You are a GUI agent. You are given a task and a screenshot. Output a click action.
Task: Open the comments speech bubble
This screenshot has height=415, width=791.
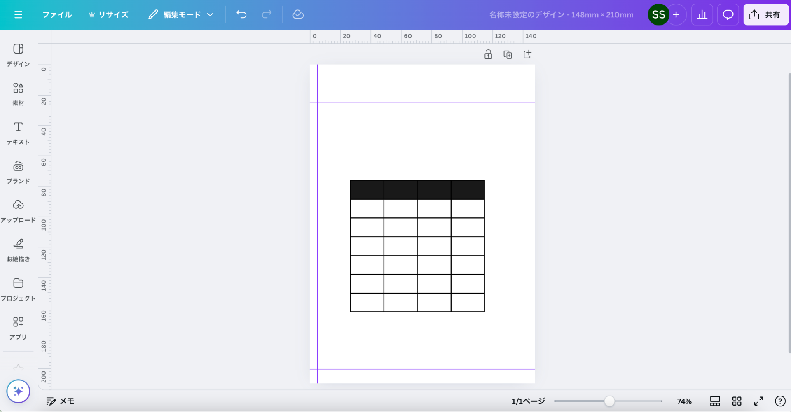(728, 15)
